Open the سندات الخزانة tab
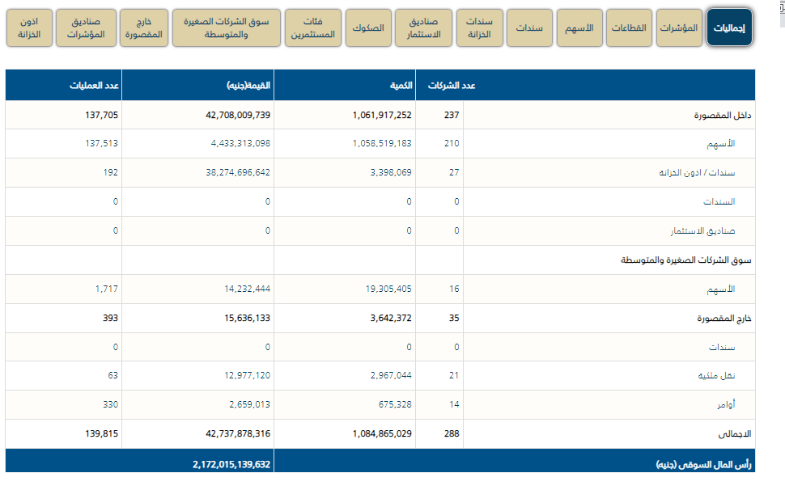Image resolution: width=785 pixels, height=490 pixels. 479,28
